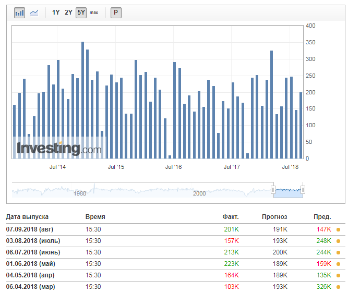The width and height of the screenshot is (348, 293).
Task: Click the tallest bar near 350
Action: 82,100
